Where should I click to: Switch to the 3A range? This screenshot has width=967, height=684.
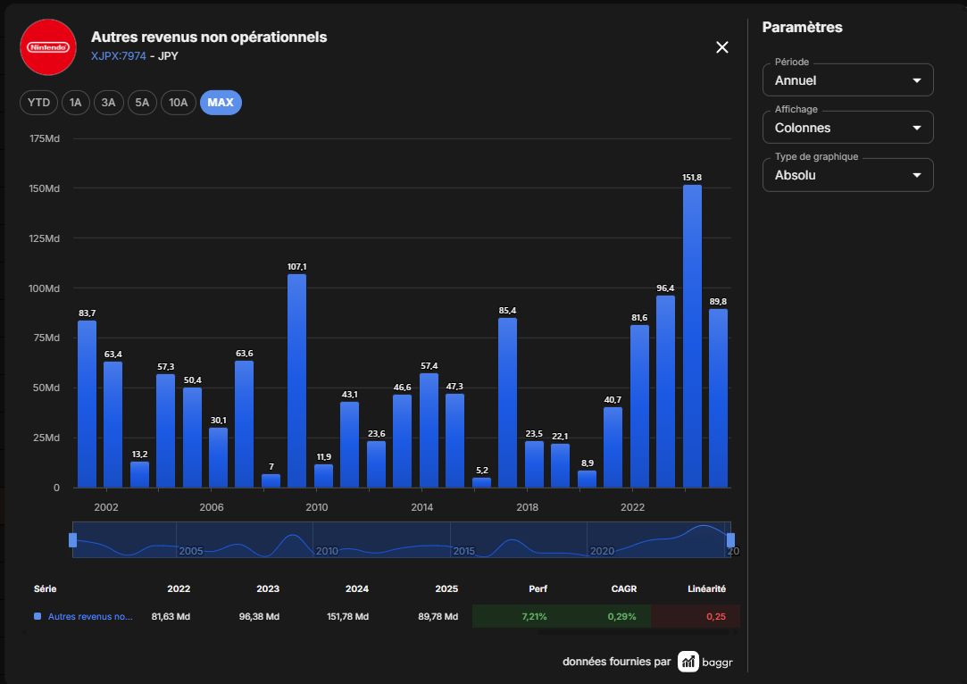(x=109, y=103)
